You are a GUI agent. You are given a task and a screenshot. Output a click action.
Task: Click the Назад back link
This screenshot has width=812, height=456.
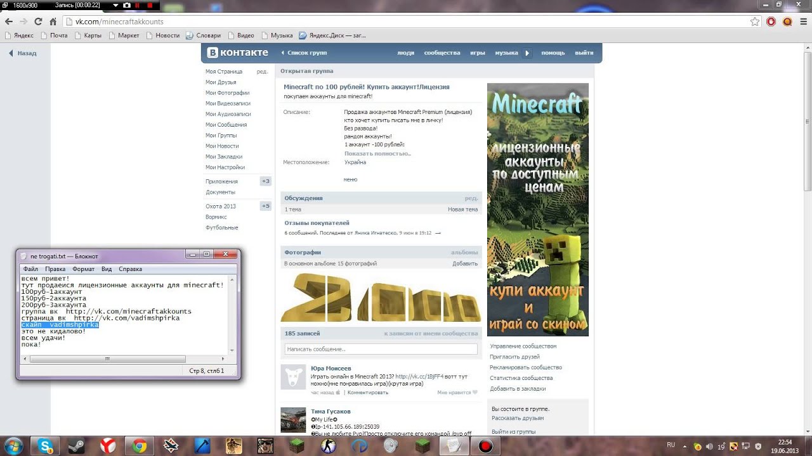pos(22,53)
